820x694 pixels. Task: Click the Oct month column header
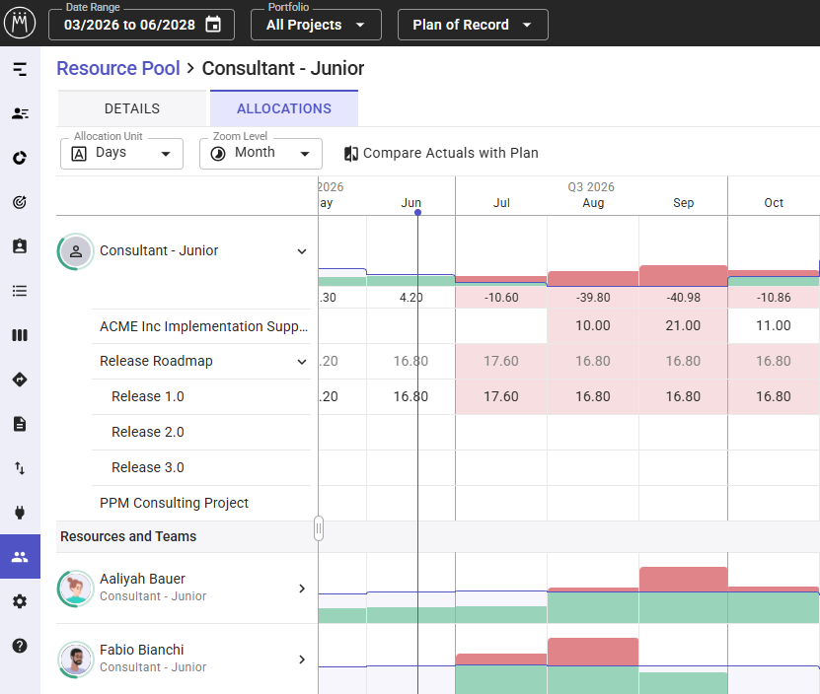(774, 203)
